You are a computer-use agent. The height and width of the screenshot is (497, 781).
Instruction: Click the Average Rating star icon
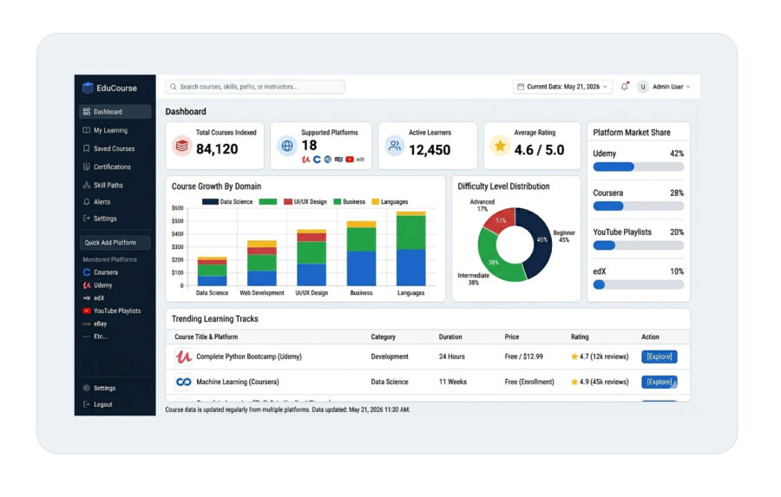[x=500, y=146]
